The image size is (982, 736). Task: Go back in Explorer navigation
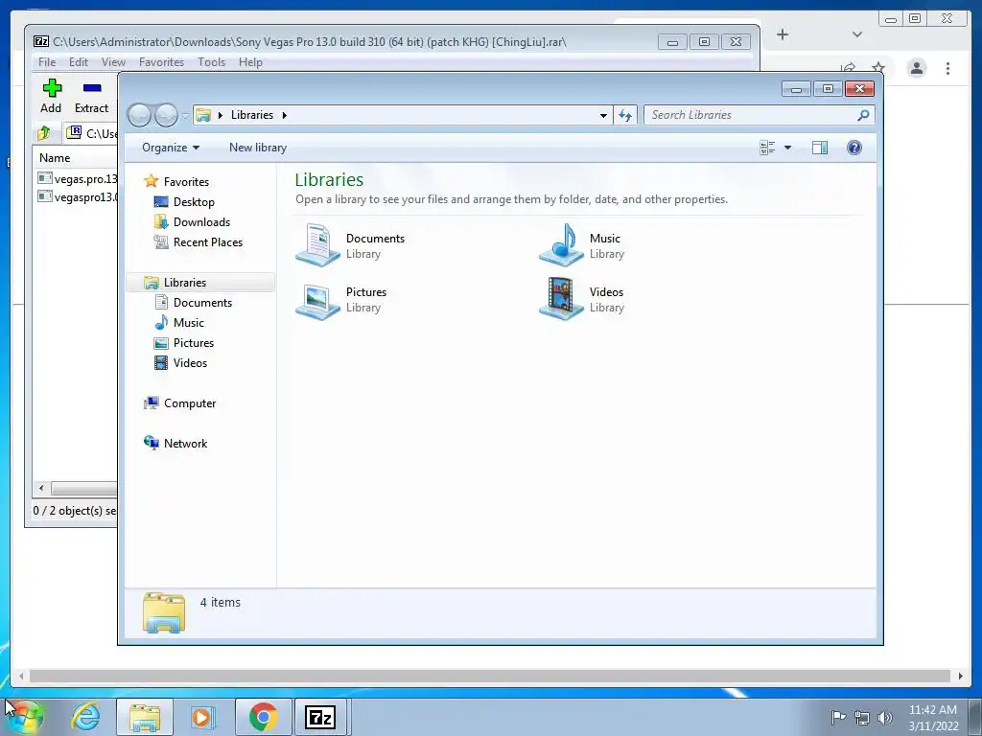[x=139, y=115]
